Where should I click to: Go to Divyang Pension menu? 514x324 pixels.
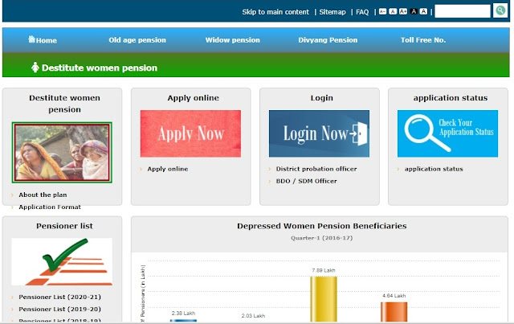coord(328,40)
